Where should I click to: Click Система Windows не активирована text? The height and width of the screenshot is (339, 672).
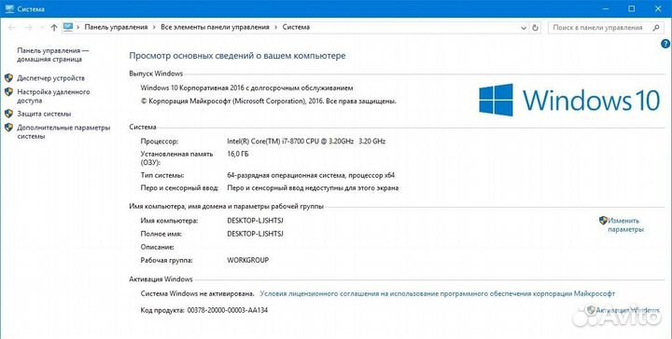point(197,293)
